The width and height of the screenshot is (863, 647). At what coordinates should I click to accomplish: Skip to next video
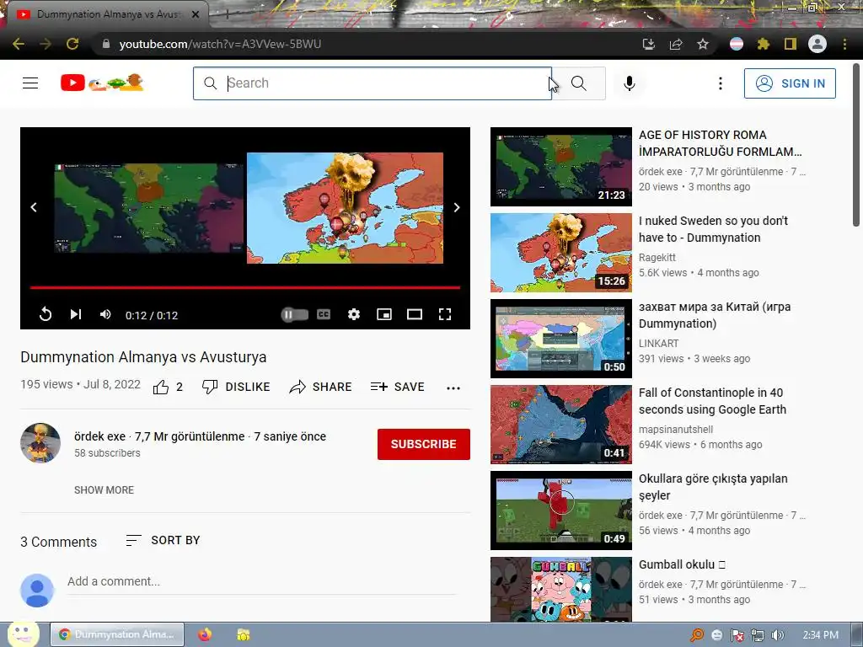click(75, 314)
